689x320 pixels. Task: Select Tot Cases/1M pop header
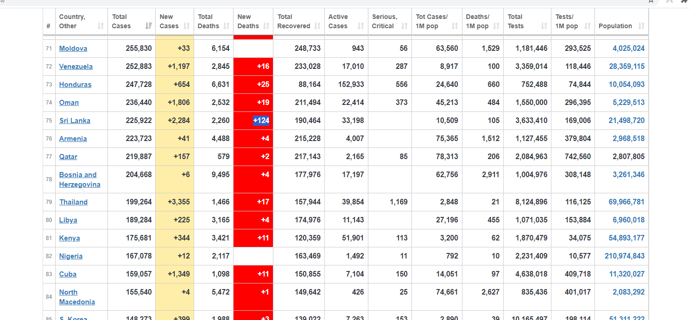click(437, 21)
